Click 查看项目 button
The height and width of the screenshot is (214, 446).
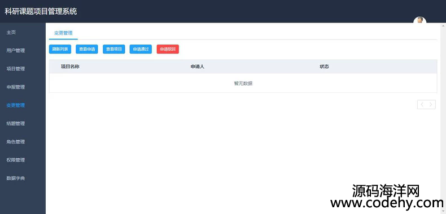[114, 49]
